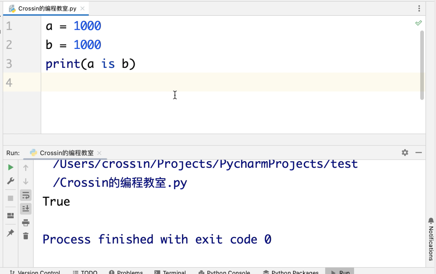This screenshot has height=274, width=436.
Task: Open the Problems tool window
Action: click(126, 272)
